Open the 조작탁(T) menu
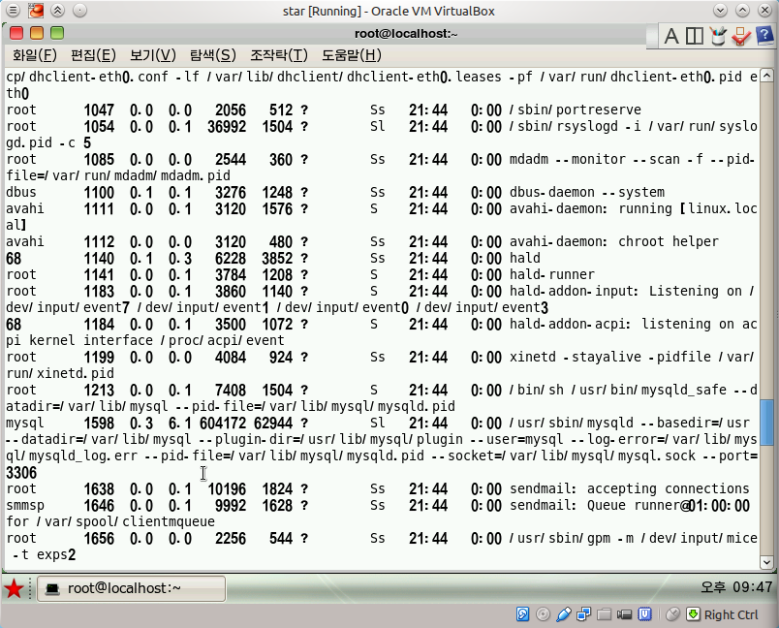This screenshot has width=779, height=628. pyautogui.click(x=279, y=54)
